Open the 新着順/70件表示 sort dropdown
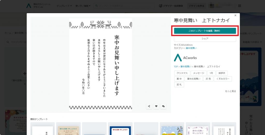The width and height of the screenshot is (265, 135). point(253,42)
